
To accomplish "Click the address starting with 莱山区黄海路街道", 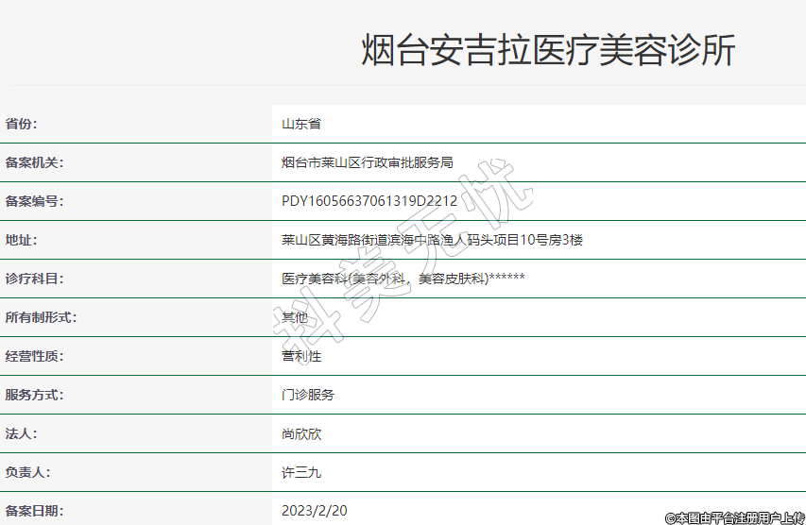I will point(432,240).
